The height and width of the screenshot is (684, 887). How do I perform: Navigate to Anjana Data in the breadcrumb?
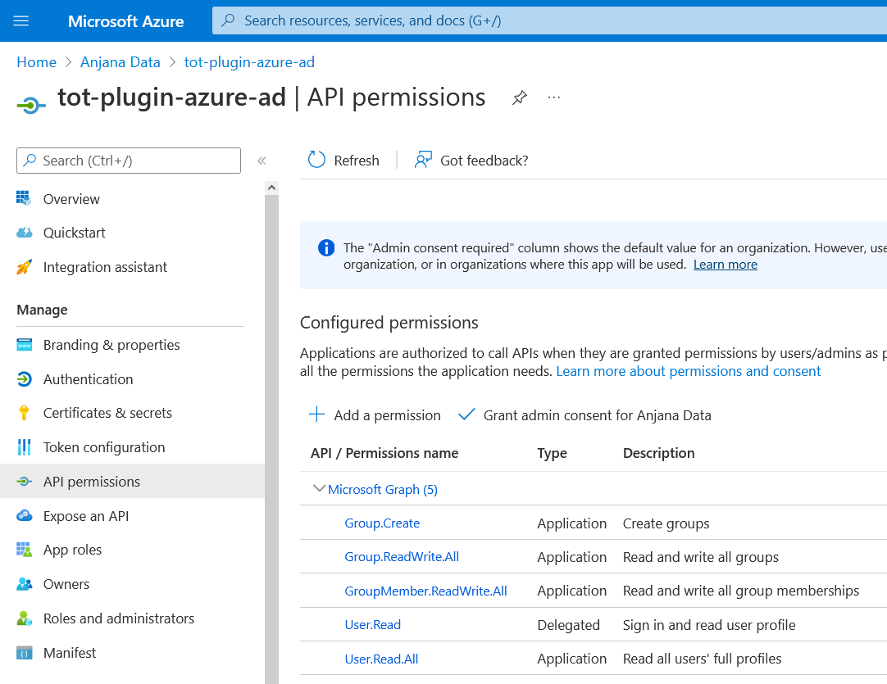[120, 62]
